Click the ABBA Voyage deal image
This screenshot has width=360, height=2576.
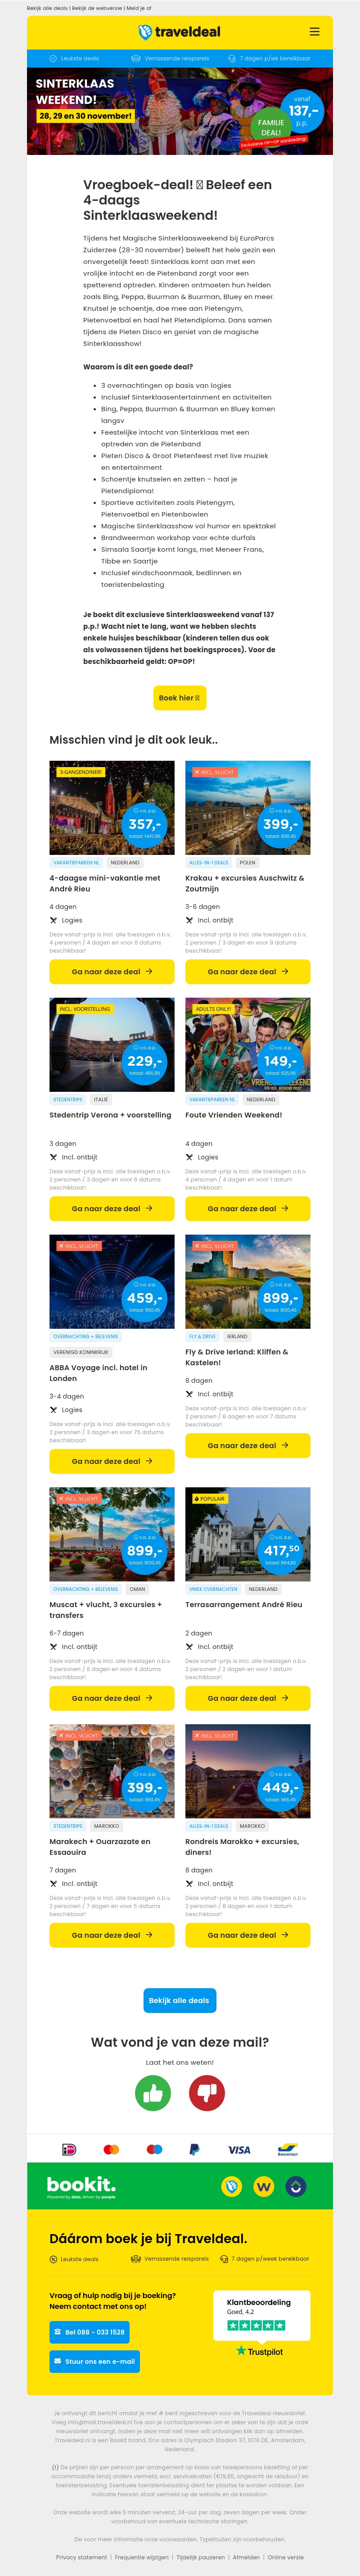(x=112, y=1281)
